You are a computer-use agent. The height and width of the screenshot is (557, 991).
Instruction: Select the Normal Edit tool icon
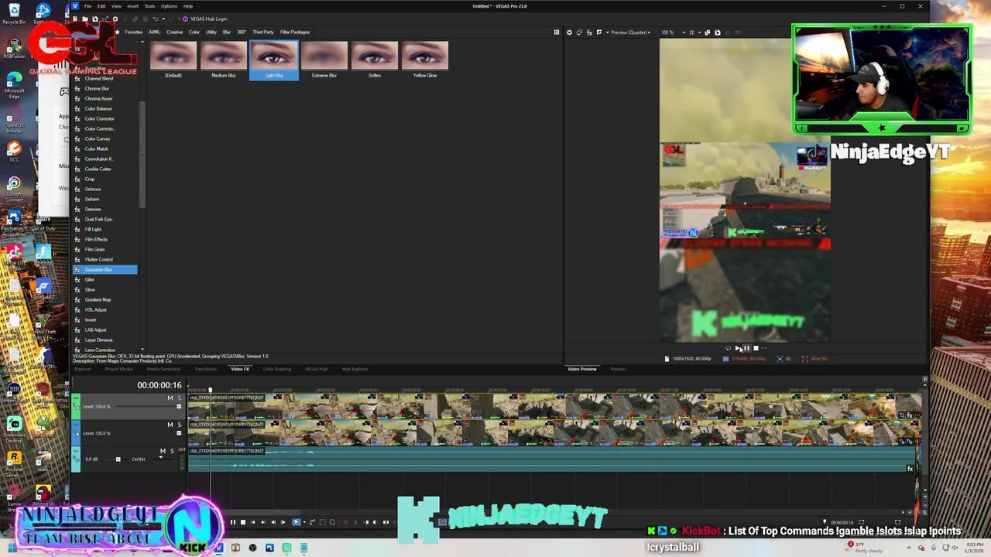pos(296,522)
